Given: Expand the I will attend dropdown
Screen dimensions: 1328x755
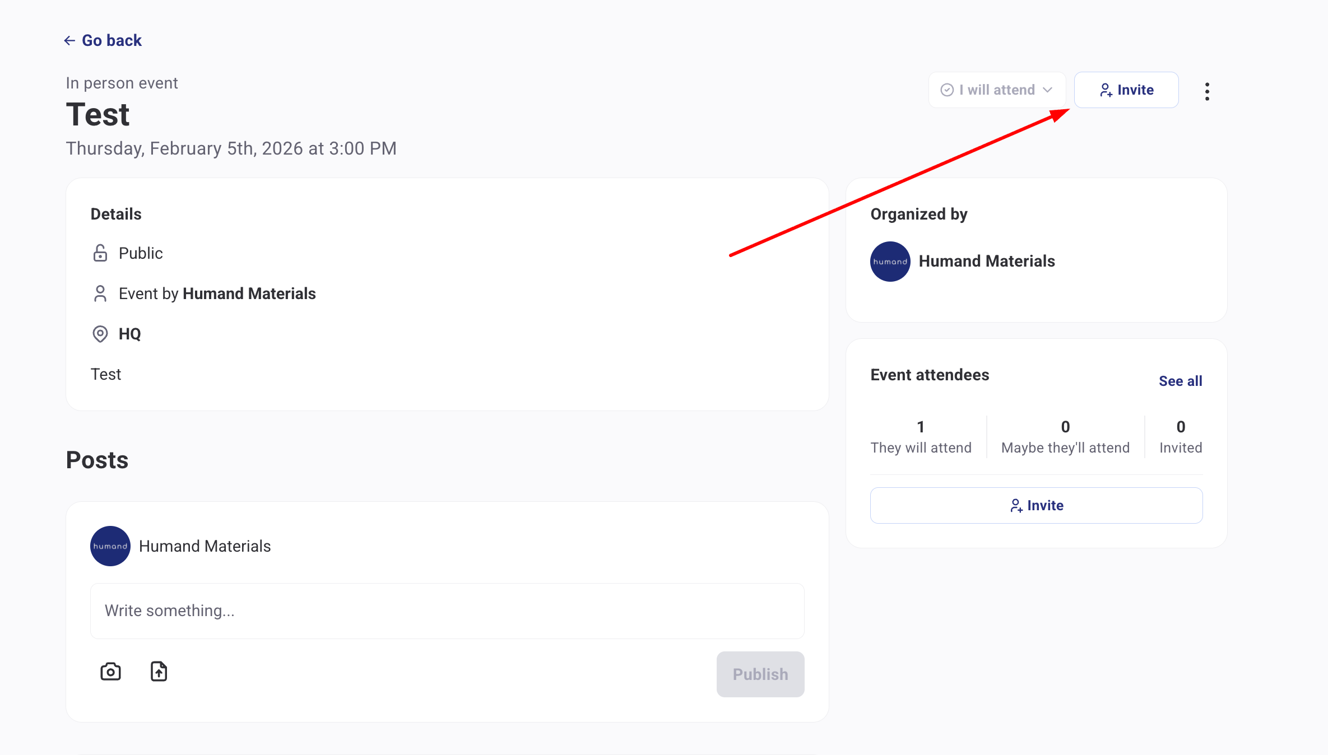Looking at the screenshot, I should [996, 90].
